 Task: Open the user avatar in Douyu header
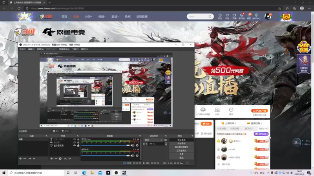point(268,16)
